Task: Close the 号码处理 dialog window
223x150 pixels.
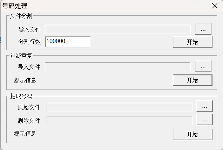Action: tap(215, 6)
